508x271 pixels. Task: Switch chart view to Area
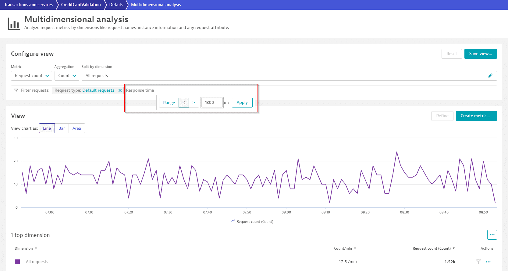coord(77,128)
